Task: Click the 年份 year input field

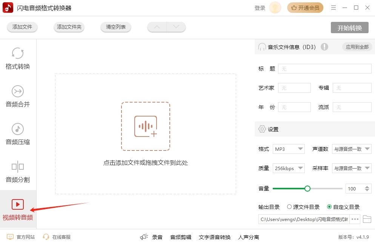Action: pyautogui.click(x=294, y=107)
